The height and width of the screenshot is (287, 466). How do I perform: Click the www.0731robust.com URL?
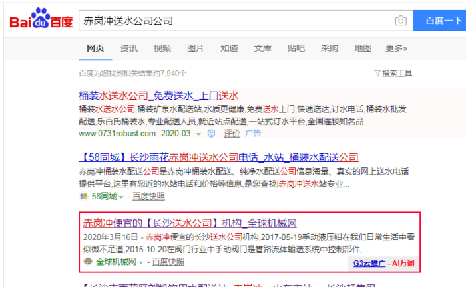click(x=117, y=134)
